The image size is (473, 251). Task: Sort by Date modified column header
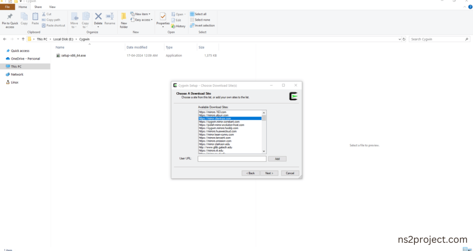click(x=137, y=48)
